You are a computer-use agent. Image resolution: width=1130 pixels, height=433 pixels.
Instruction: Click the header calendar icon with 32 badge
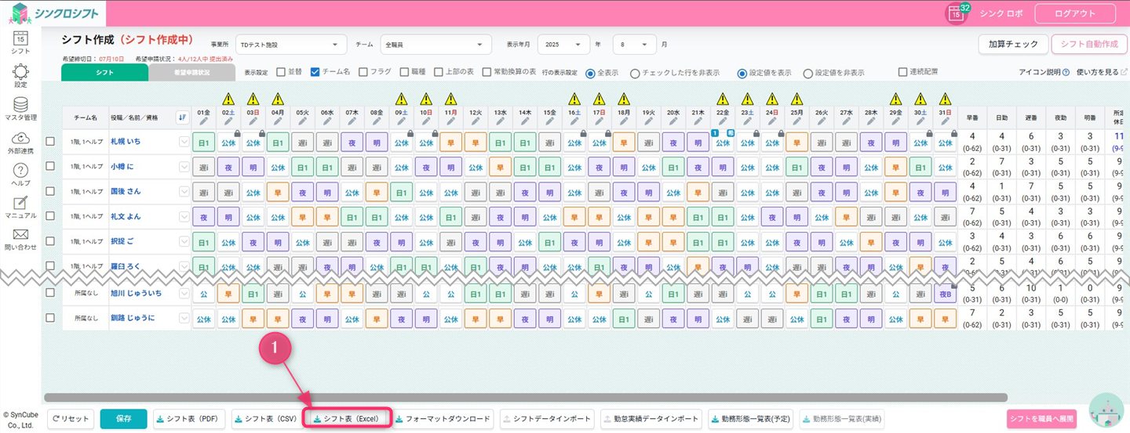tap(956, 13)
